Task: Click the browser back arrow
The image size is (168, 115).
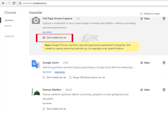Action: (x=3, y=3)
